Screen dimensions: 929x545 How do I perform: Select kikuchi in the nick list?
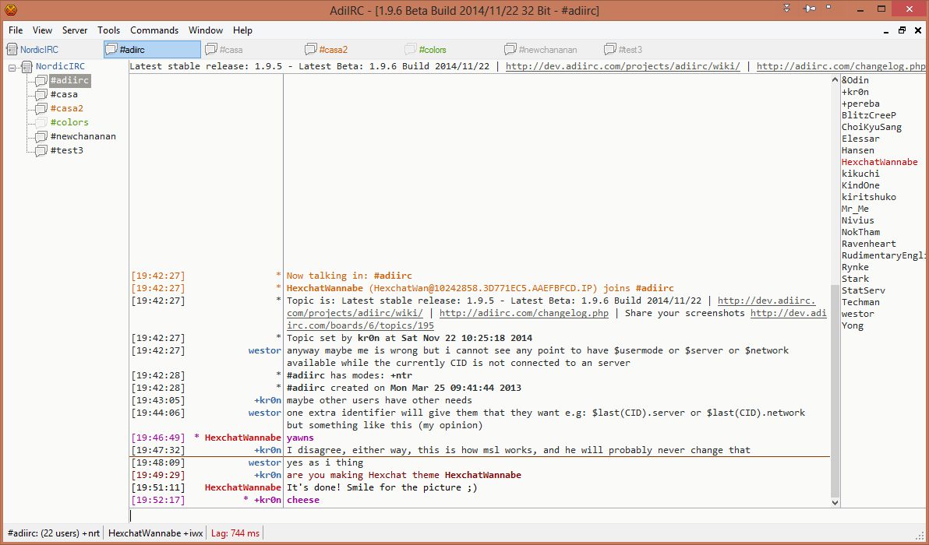861,174
